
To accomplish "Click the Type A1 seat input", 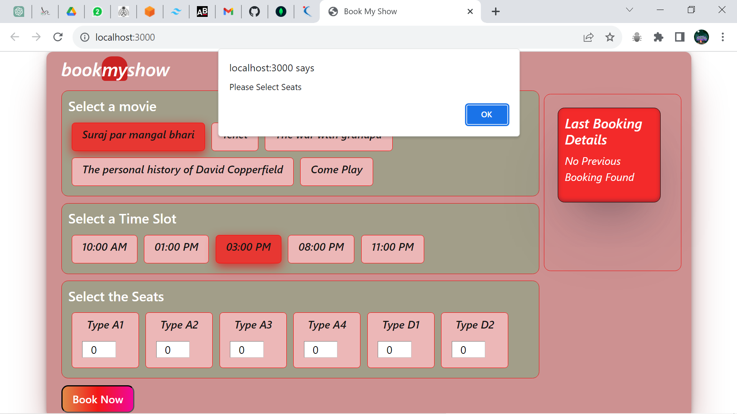I will point(99,350).
